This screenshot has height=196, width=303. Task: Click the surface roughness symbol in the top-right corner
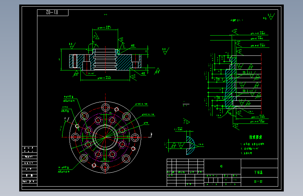point(271,17)
